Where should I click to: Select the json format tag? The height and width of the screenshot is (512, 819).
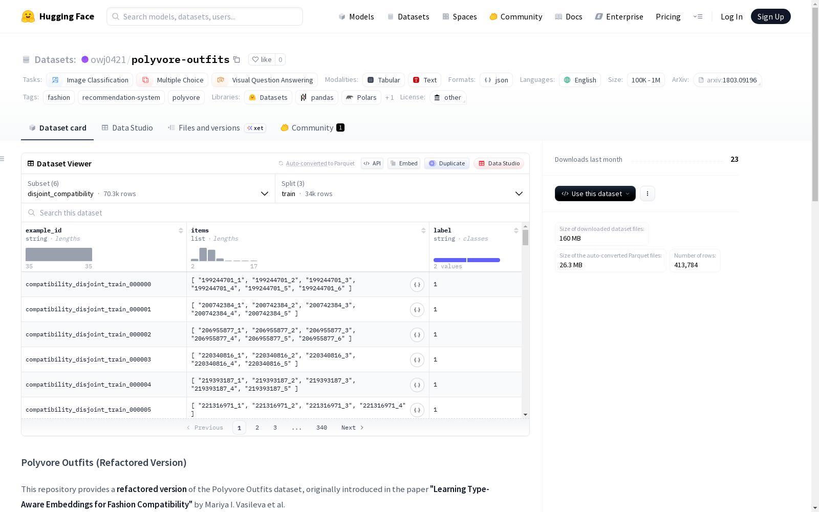coord(496,80)
